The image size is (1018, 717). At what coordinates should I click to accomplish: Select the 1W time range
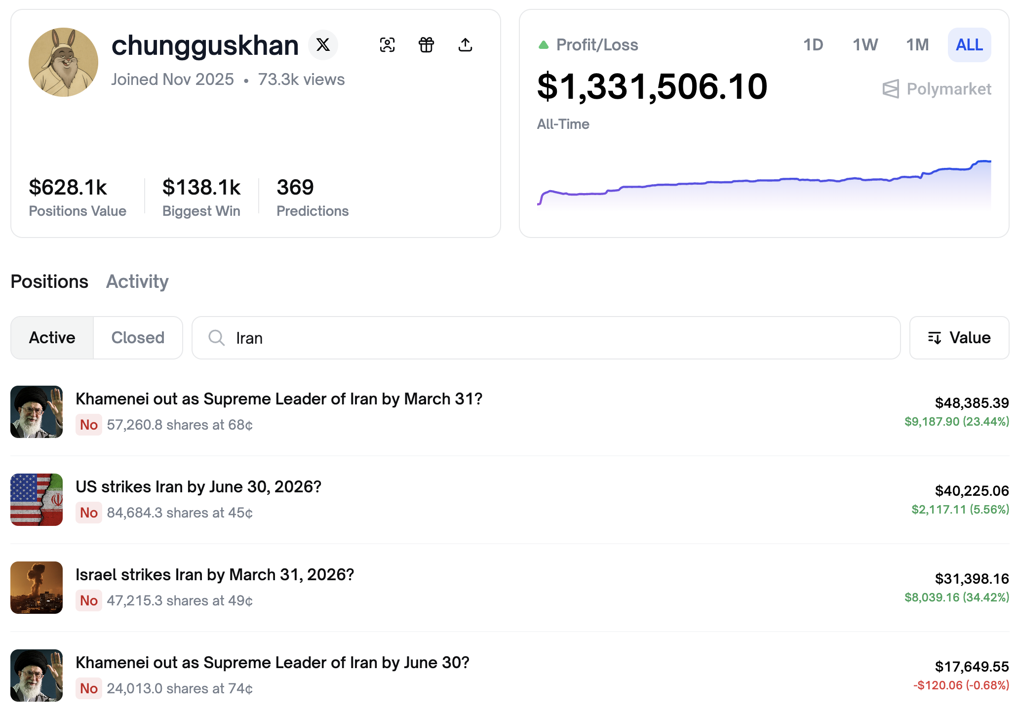[865, 45]
